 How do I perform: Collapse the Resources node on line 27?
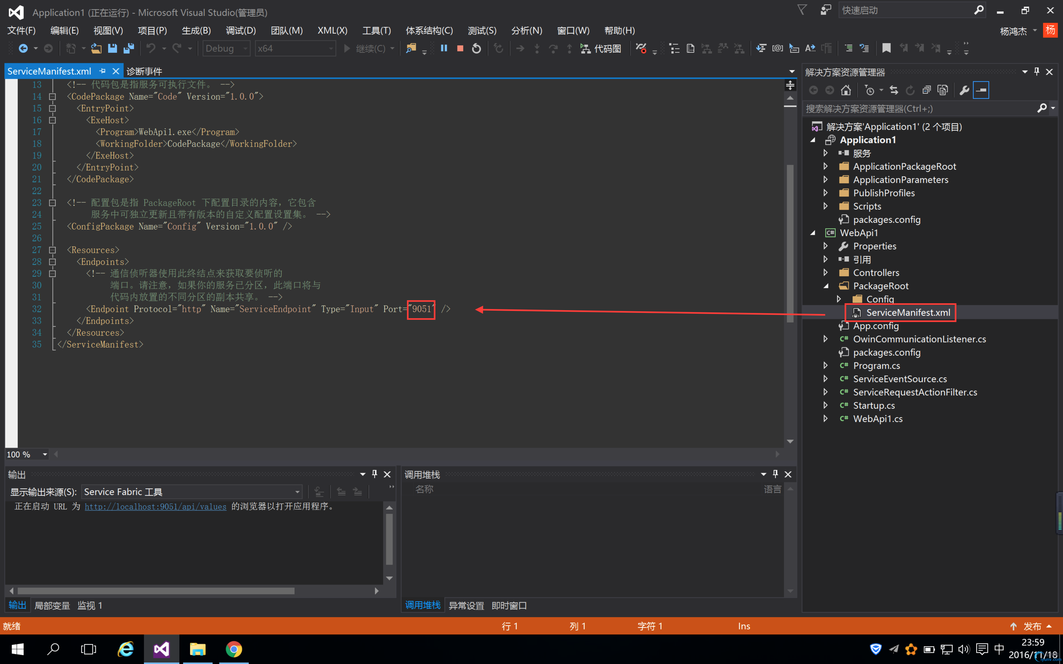52,250
